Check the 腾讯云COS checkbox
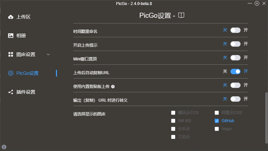268x151 pixels. tap(173, 113)
